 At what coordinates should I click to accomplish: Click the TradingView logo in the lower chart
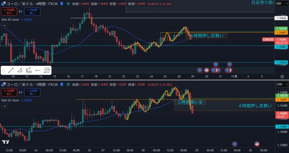[5, 142]
